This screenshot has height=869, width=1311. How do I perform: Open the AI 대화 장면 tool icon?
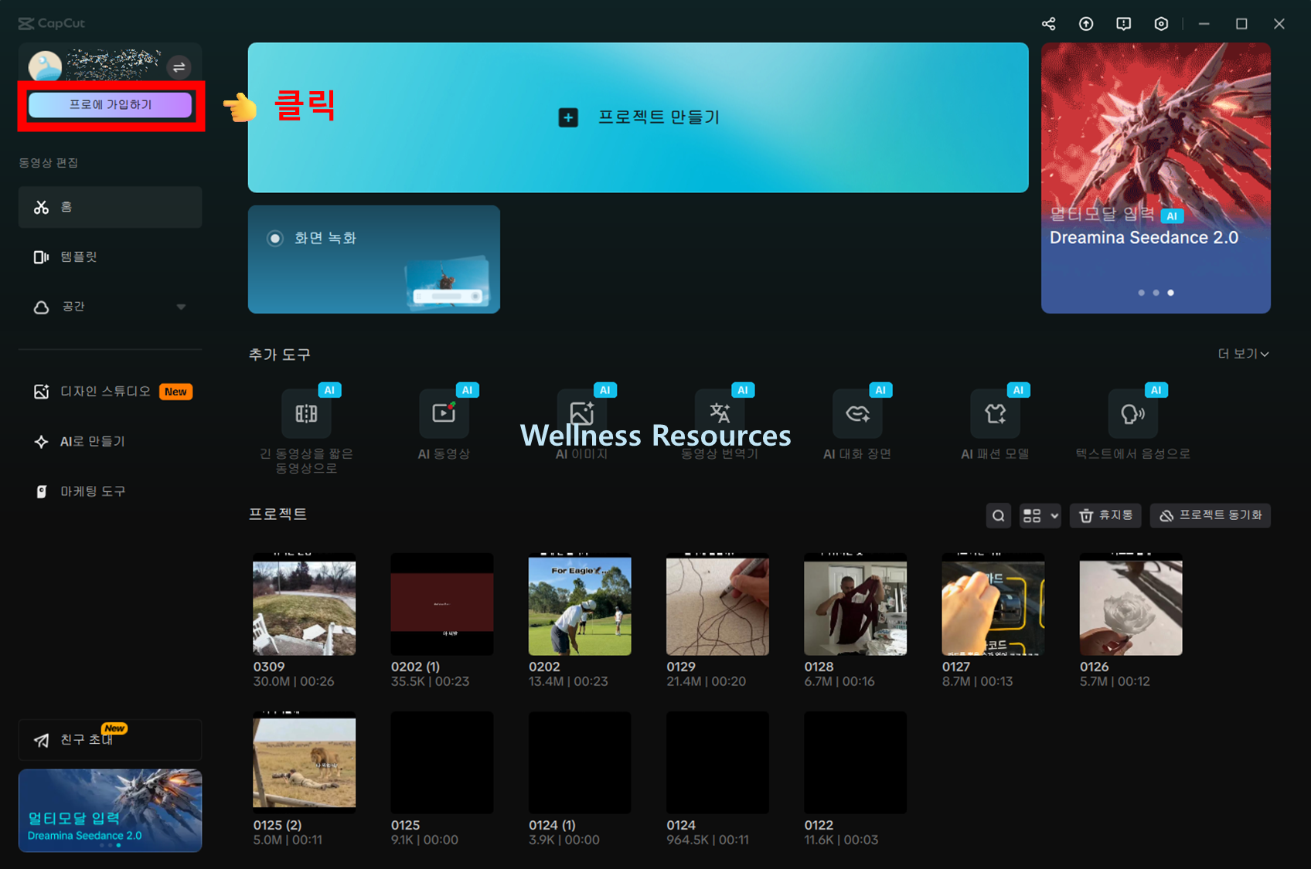tap(857, 414)
